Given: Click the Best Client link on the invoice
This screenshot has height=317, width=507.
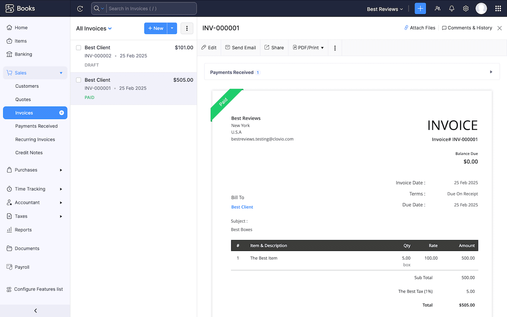Looking at the screenshot, I should pos(242,206).
